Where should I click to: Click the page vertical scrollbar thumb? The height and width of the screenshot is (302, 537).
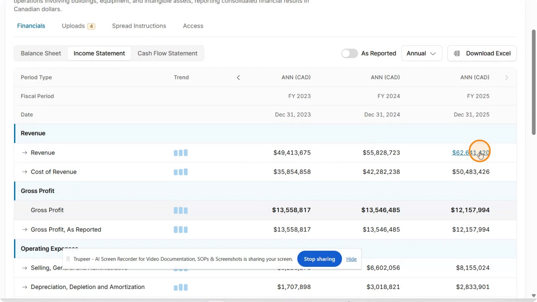pos(534,82)
